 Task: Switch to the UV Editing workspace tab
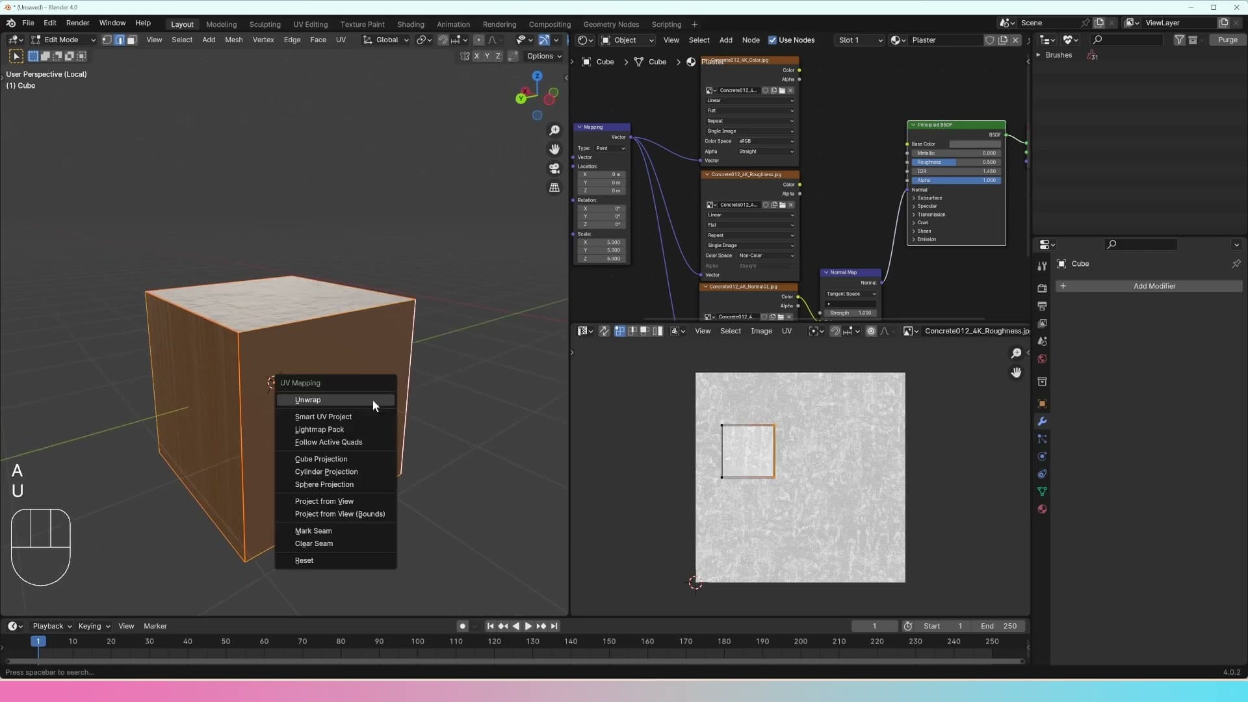(x=310, y=24)
